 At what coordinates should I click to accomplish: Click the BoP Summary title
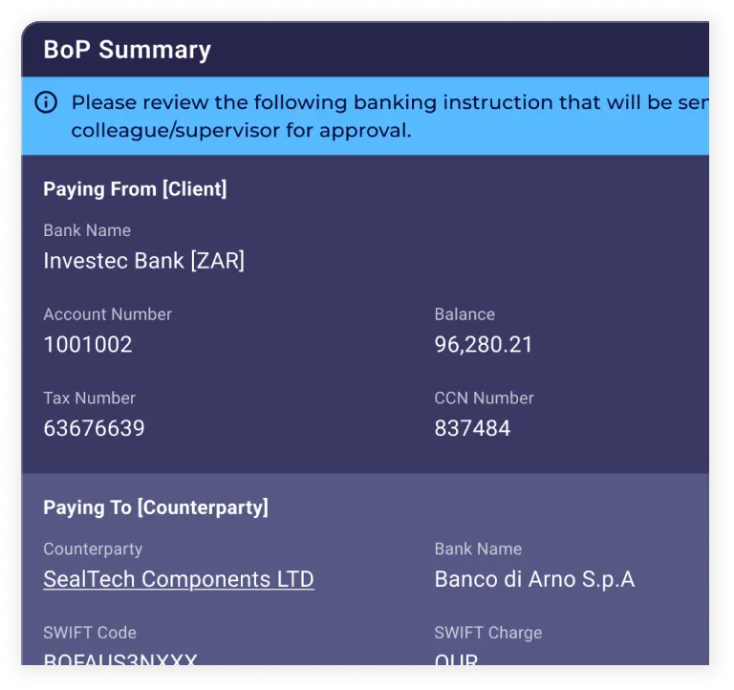pos(127,50)
